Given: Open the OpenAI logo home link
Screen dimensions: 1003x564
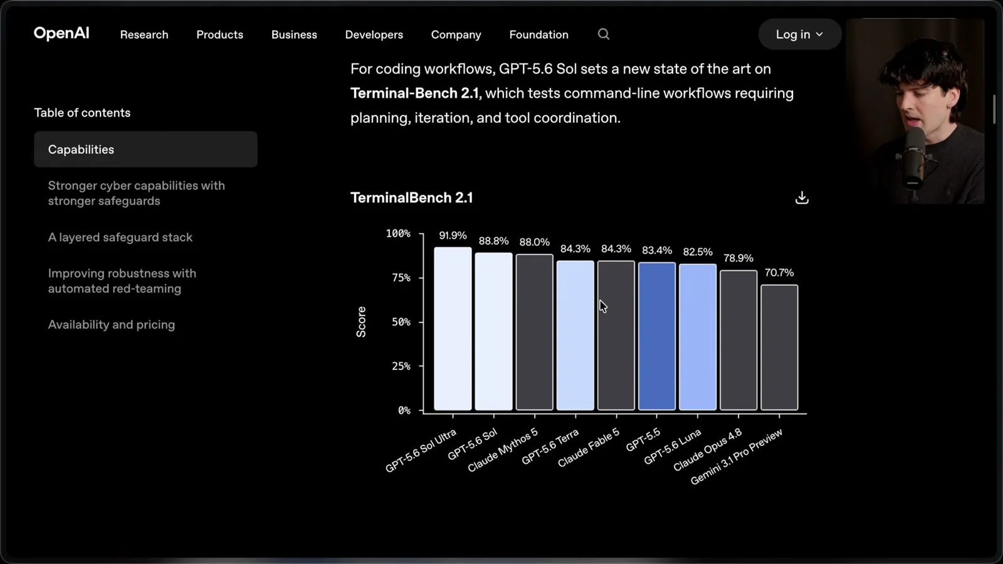Looking at the screenshot, I should point(61,33).
